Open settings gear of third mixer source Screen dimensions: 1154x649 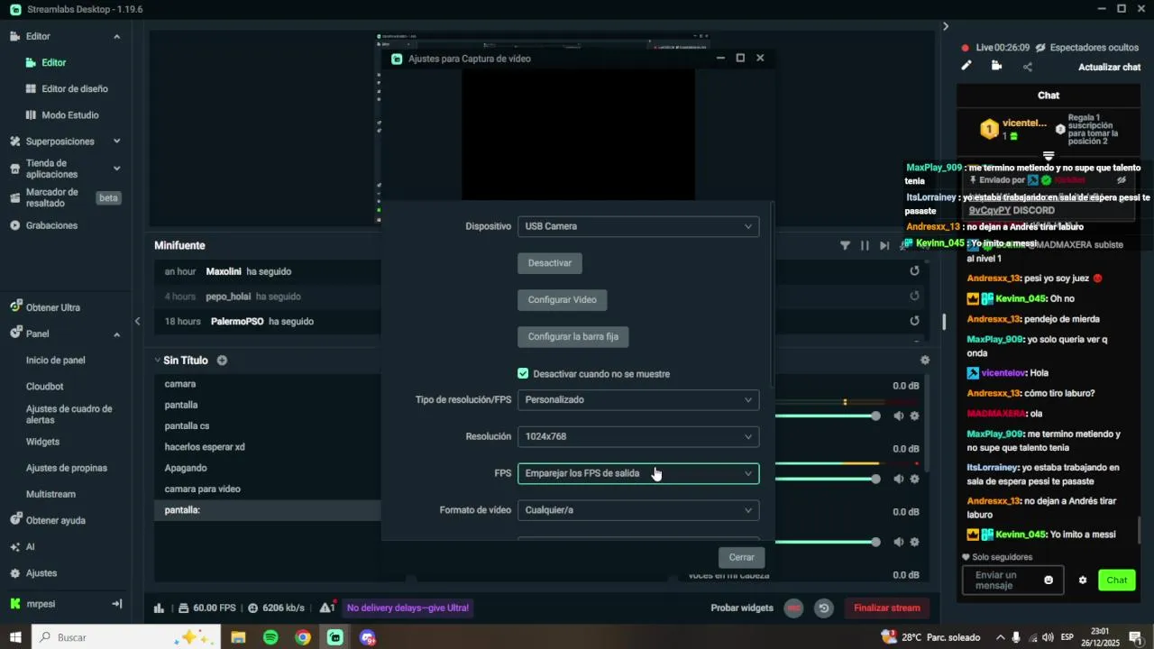click(x=914, y=542)
